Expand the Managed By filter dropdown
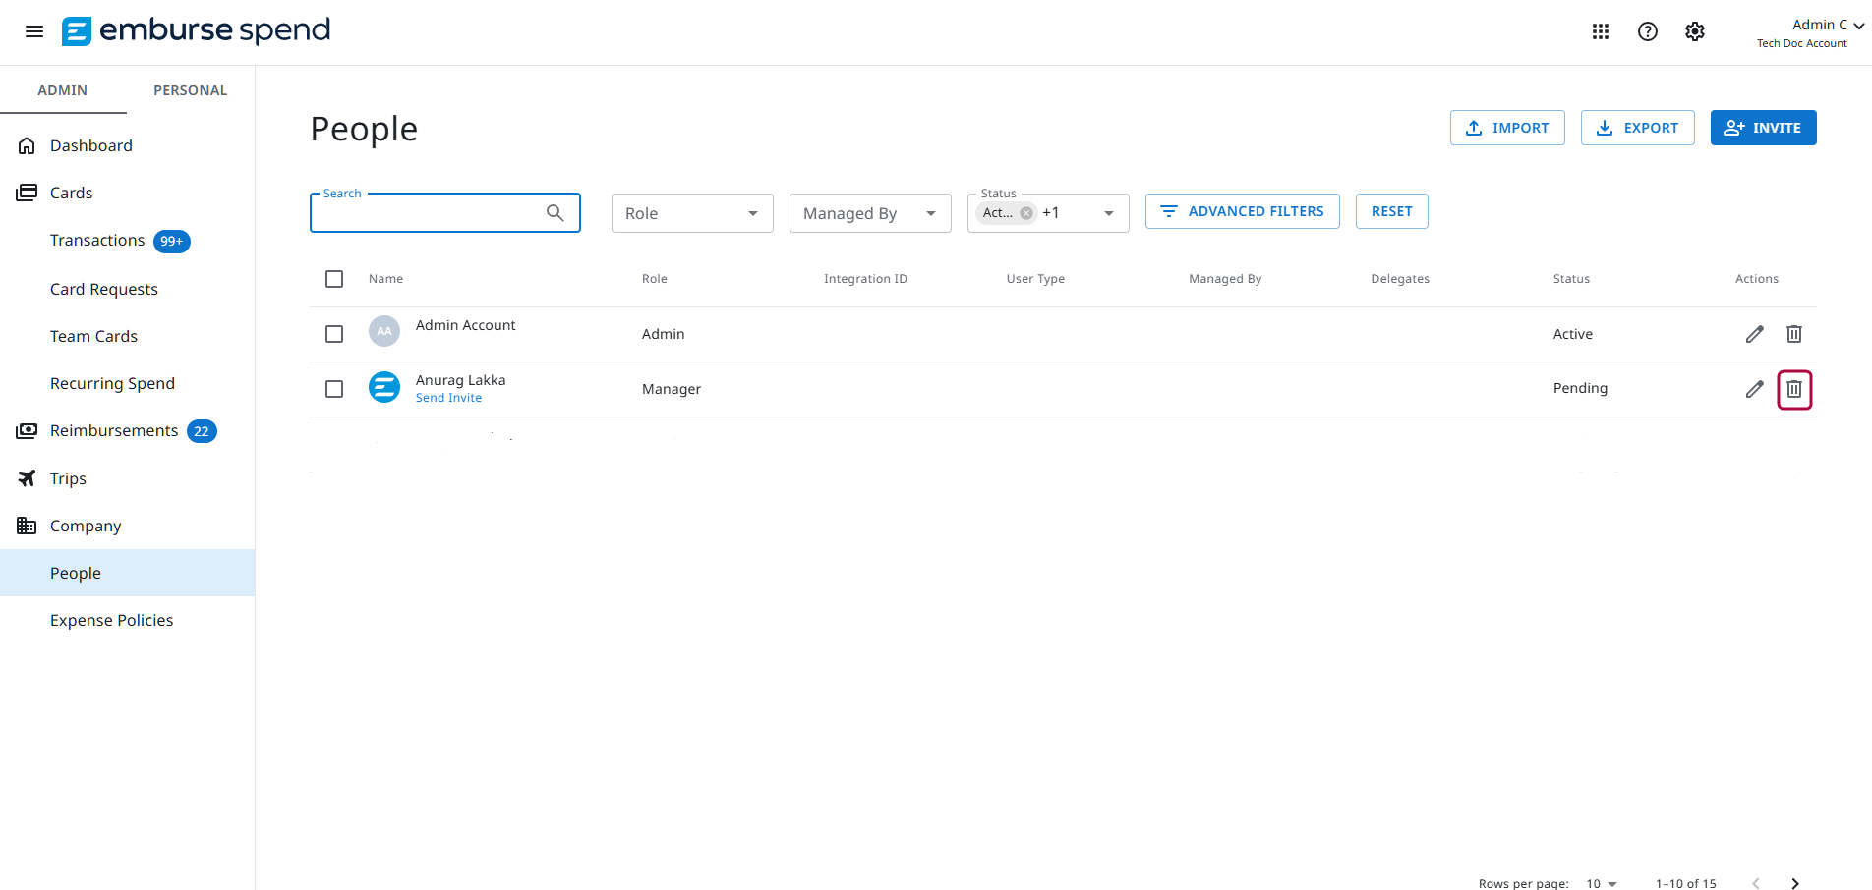 (x=870, y=213)
